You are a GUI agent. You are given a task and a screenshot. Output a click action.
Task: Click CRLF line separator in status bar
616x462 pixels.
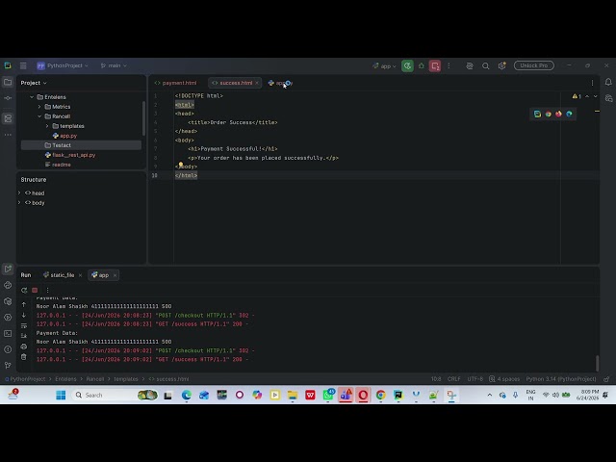pos(453,379)
